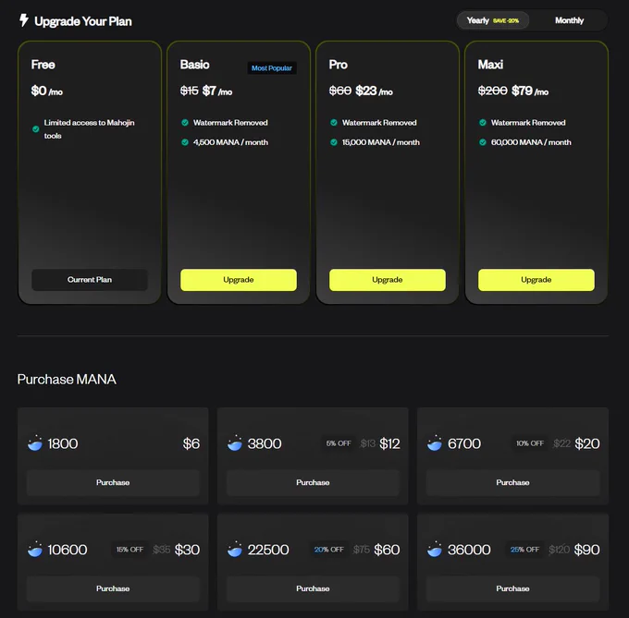Viewport: 629px width, 618px height.
Task: Click the mana bowl icon beside 6700
Action: (435, 443)
